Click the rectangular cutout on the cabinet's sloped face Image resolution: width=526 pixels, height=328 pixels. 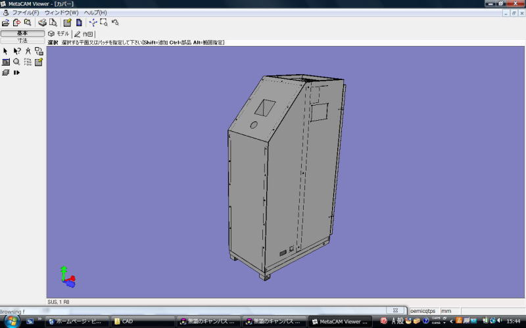click(265, 108)
